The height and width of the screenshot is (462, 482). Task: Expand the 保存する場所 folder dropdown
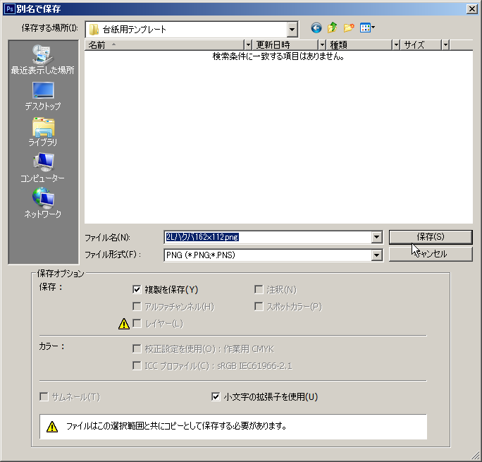tap(292, 30)
